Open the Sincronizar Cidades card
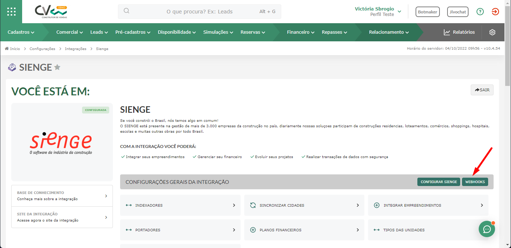The width and height of the screenshot is (511, 248). (304, 205)
